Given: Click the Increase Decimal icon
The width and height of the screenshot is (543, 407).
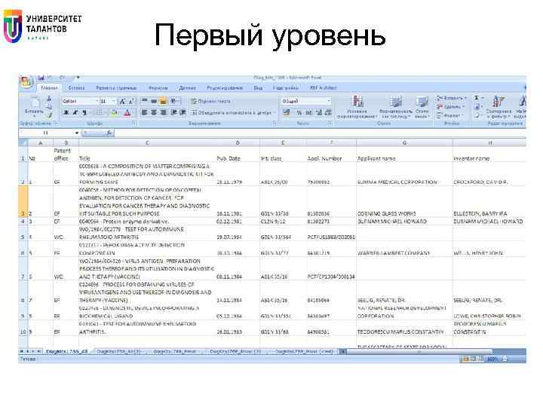Looking at the screenshot, I should click(319, 112).
